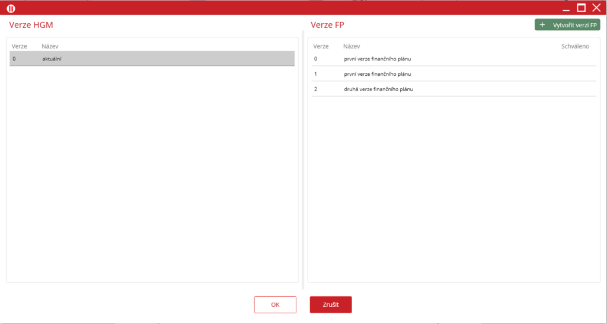Click Verze column header in FP table

[321, 46]
